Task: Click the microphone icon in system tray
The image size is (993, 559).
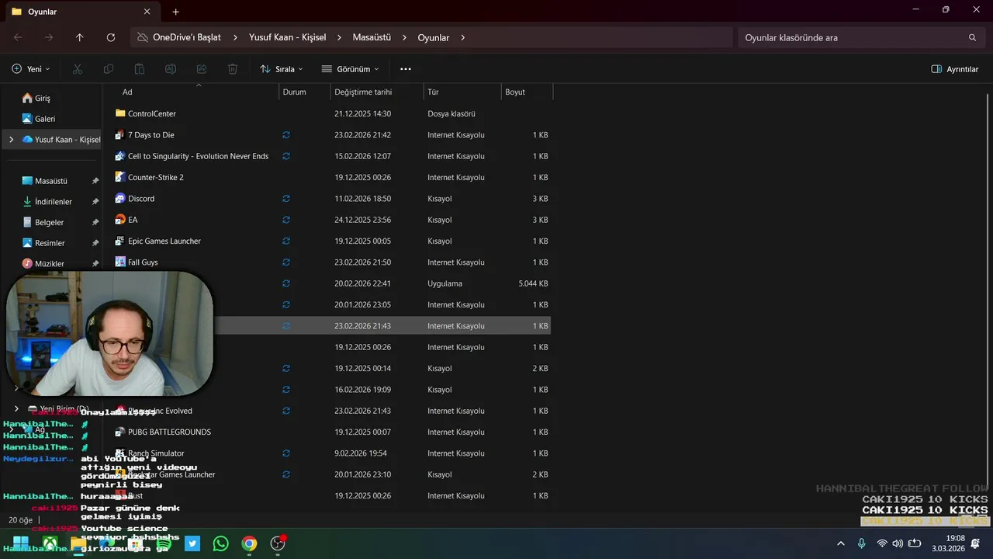Action: click(862, 543)
